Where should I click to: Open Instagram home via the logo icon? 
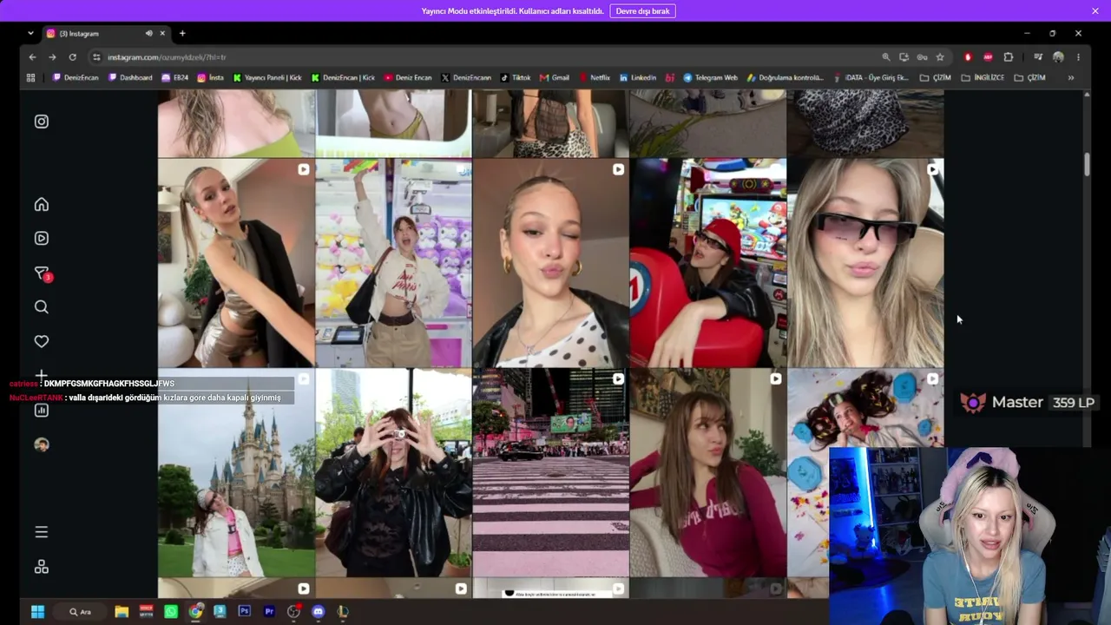42,122
